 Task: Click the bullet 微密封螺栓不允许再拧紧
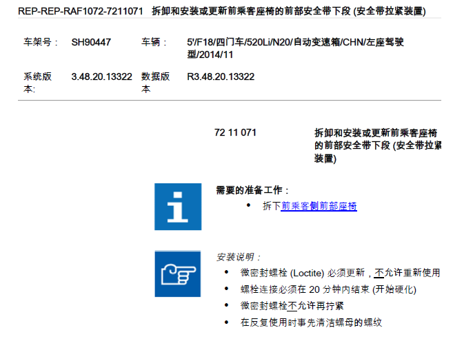(292, 305)
